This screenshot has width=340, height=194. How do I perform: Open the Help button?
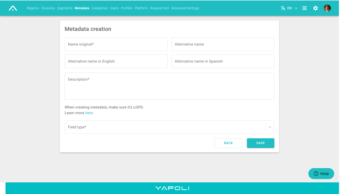(321, 174)
